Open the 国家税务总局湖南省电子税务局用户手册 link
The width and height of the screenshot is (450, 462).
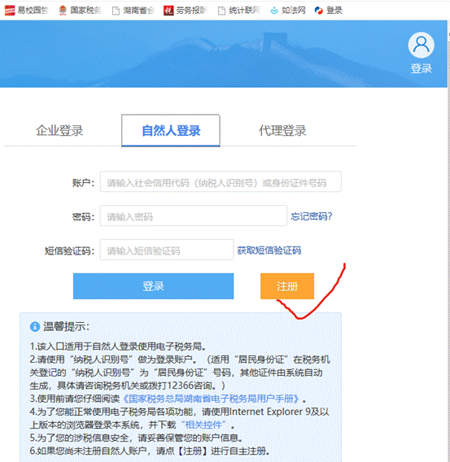click(x=211, y=399)
